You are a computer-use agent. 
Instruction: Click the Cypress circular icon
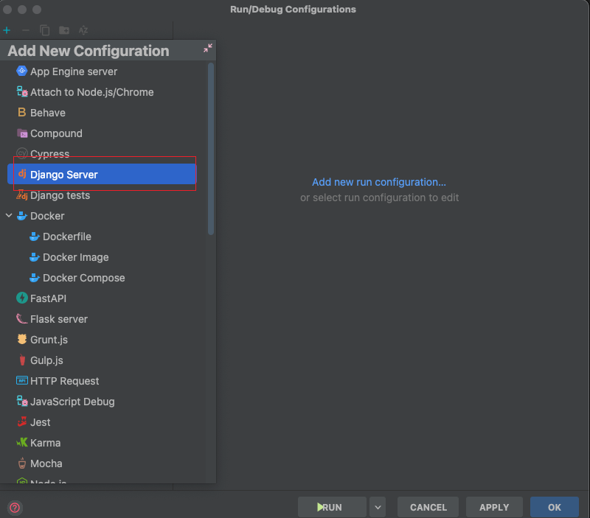[x=22, y=153]
